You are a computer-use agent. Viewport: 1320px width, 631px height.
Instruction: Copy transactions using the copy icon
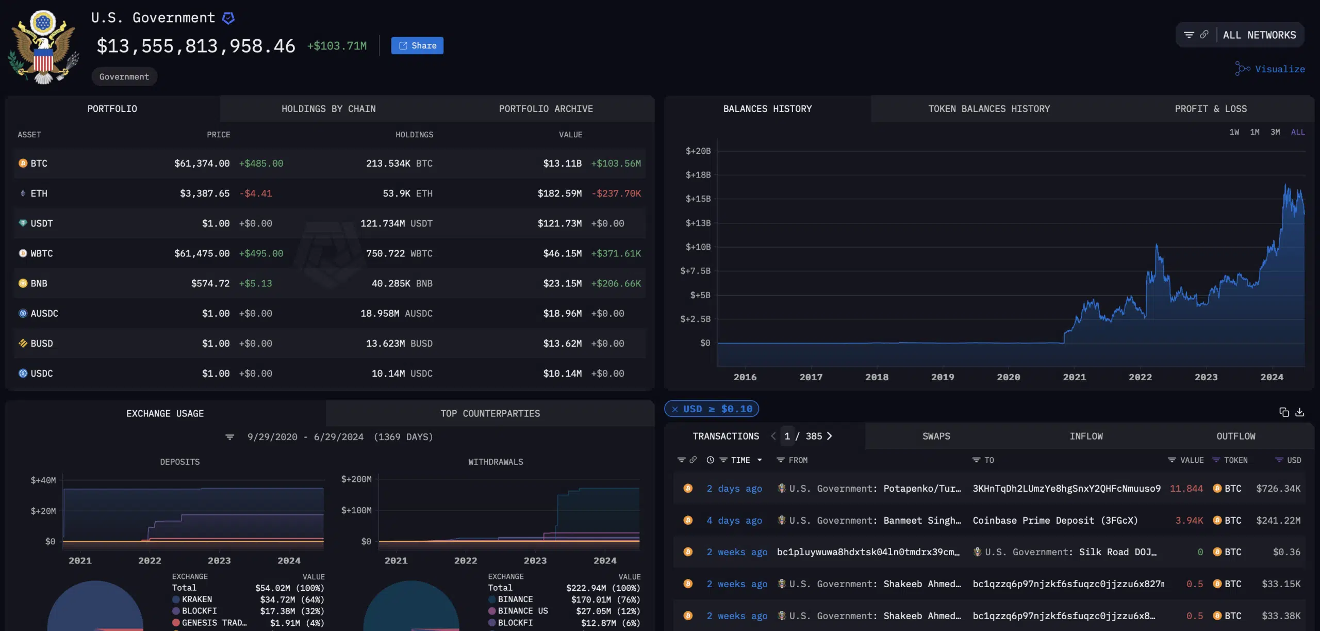pos(1284,412)
